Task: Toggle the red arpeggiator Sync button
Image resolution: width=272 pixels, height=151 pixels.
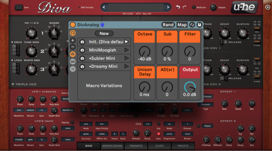Action: click(x=159, y=134)
